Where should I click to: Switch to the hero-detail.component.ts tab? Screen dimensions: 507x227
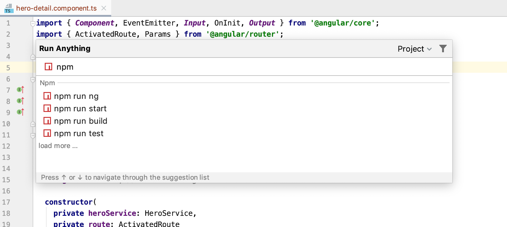click(56, 8)
